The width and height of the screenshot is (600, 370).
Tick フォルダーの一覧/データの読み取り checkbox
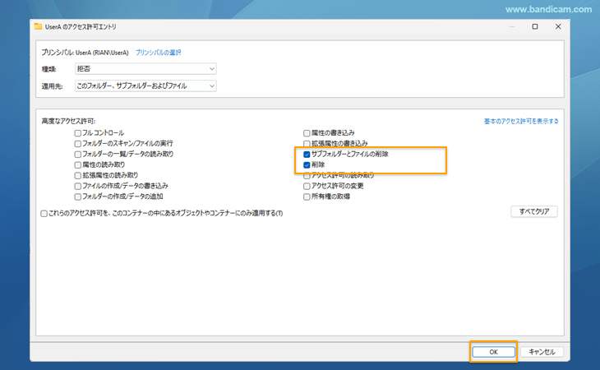pyautogui.click(x=77, y=154)
